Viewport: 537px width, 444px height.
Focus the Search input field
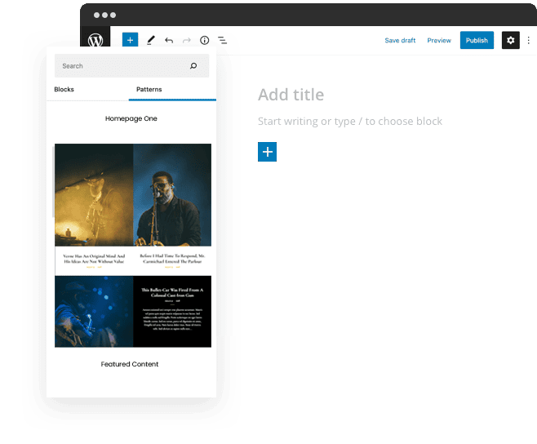[x=122, y=66]
